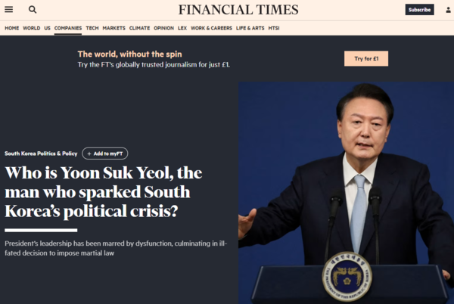Open the South Korea Politics & Policy link
Viewport: 454px width, 304px height.
pyautogui.click(x=41, y=154)
